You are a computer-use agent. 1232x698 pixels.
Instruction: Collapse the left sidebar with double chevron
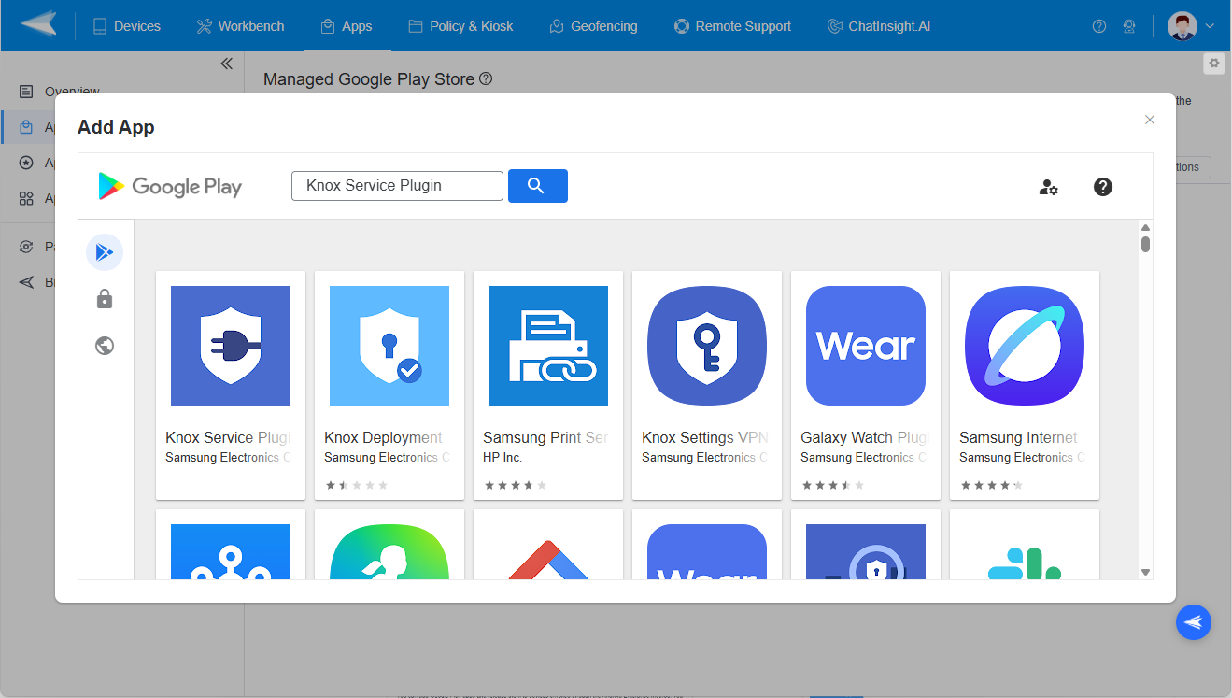(x=226, y=63)
